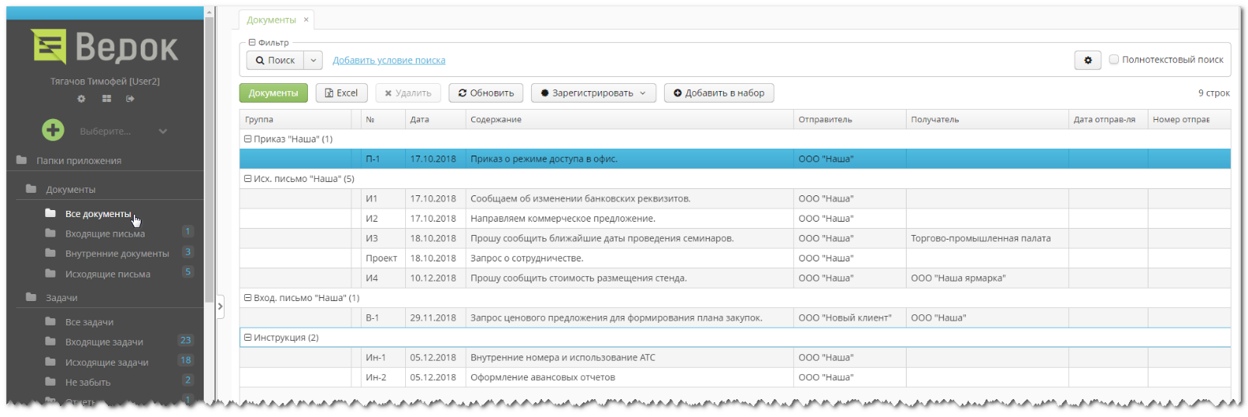Collapse the Приказ "Наша" group
This screenshot has height=417, width=1248.
[248, 139]
